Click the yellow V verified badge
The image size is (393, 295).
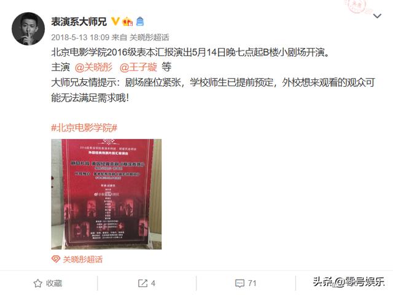coord(115,22)
